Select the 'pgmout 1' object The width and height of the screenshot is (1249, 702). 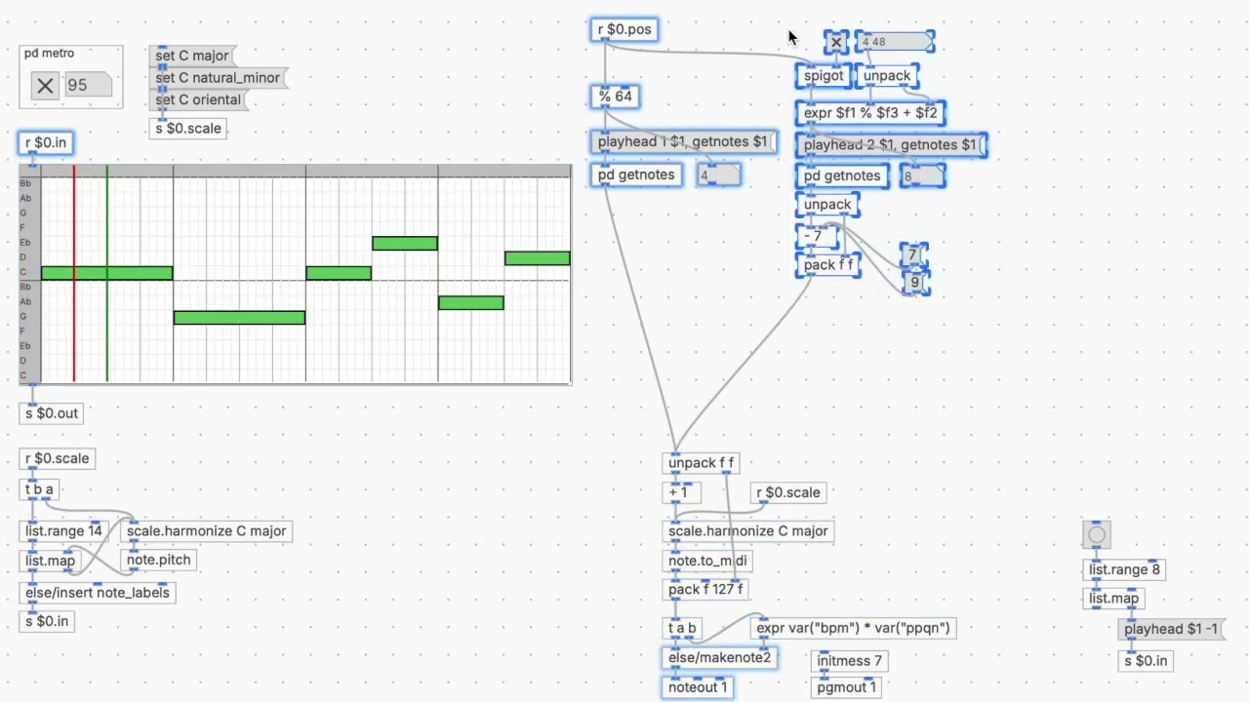[847, 687]
